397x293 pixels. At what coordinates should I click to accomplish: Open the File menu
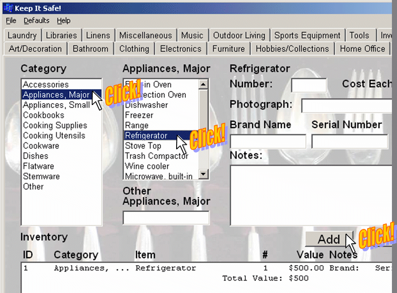[11, 20]
